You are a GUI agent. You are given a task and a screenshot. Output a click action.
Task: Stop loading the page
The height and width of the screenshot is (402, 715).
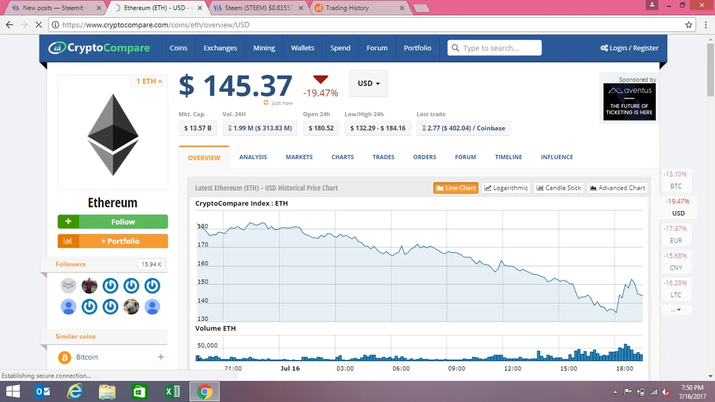click(39, 25)
